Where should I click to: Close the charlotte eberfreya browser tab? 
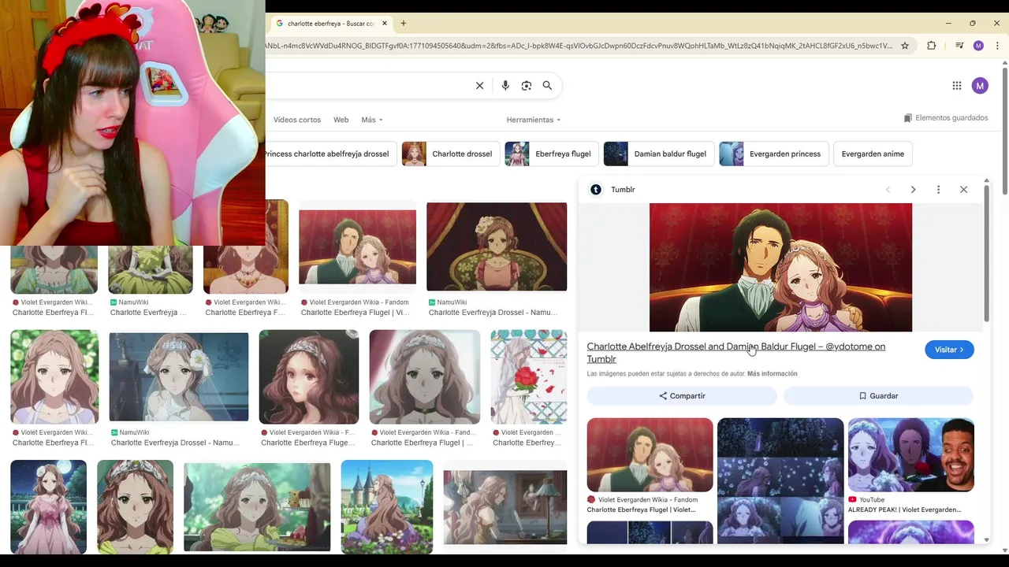tap(385, 24)
